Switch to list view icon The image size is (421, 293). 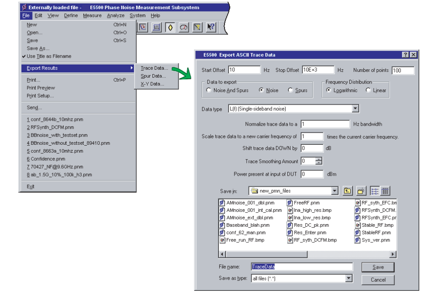coord(375,191)
